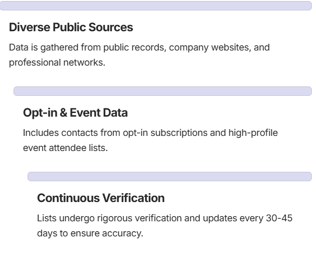Click the paragraph starting with 'Includes contacts from'

150,140
